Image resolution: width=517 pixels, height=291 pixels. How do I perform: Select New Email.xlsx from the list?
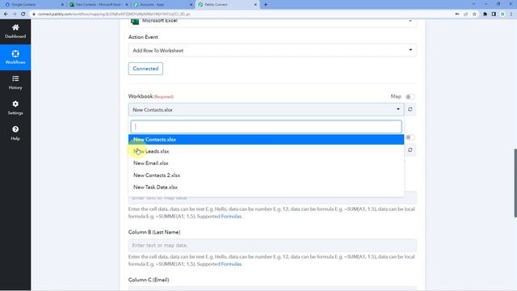coord(266,163)
